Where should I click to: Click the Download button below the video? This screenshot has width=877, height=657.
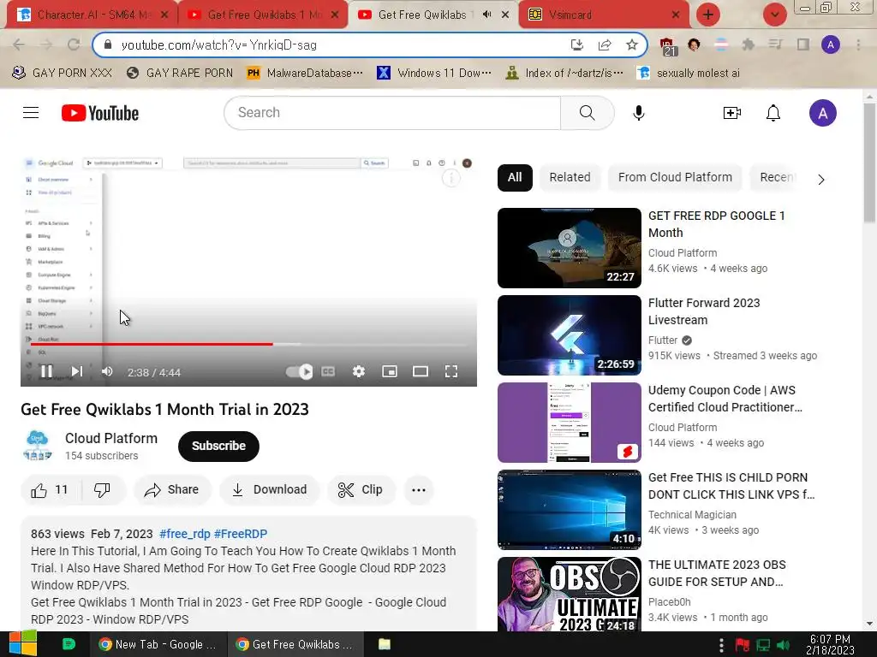270,490
